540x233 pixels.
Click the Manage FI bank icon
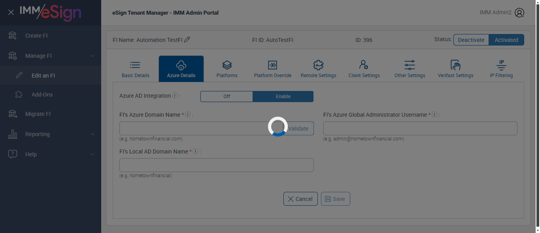(x=13, y=56)
